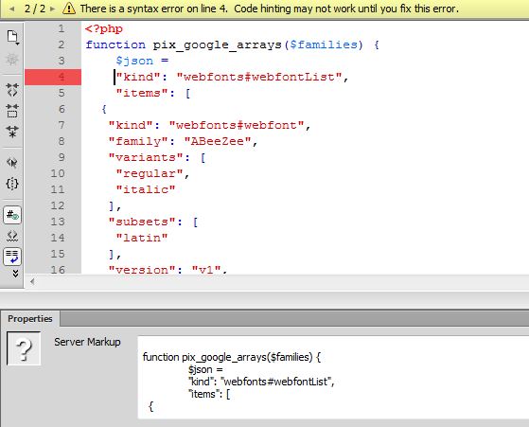This screenshot has height=427, width=529.
Task: Switch to the Properties tab
Action: point(30,319)
